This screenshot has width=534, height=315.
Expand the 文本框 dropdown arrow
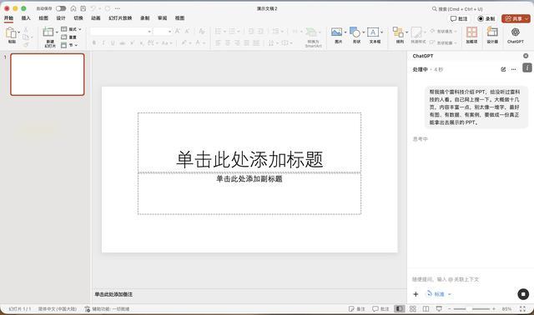(381, 32)
